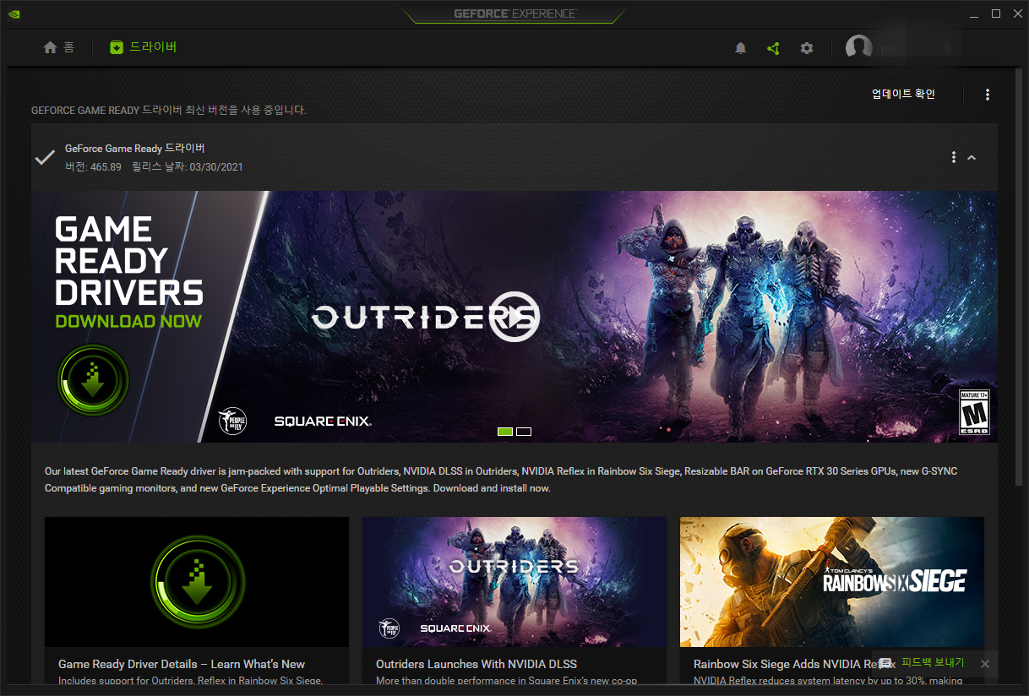Click the release date 03/30/2021 text
Screen dimensions: 1029x696
[x=188, y=166]
